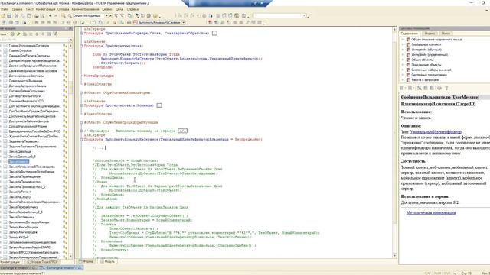This screenshot has width=490, height=275.
Task: Click the Undo arrow icon
Action: (x=50, y=15)
